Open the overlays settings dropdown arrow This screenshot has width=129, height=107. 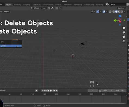pos(107,12)
